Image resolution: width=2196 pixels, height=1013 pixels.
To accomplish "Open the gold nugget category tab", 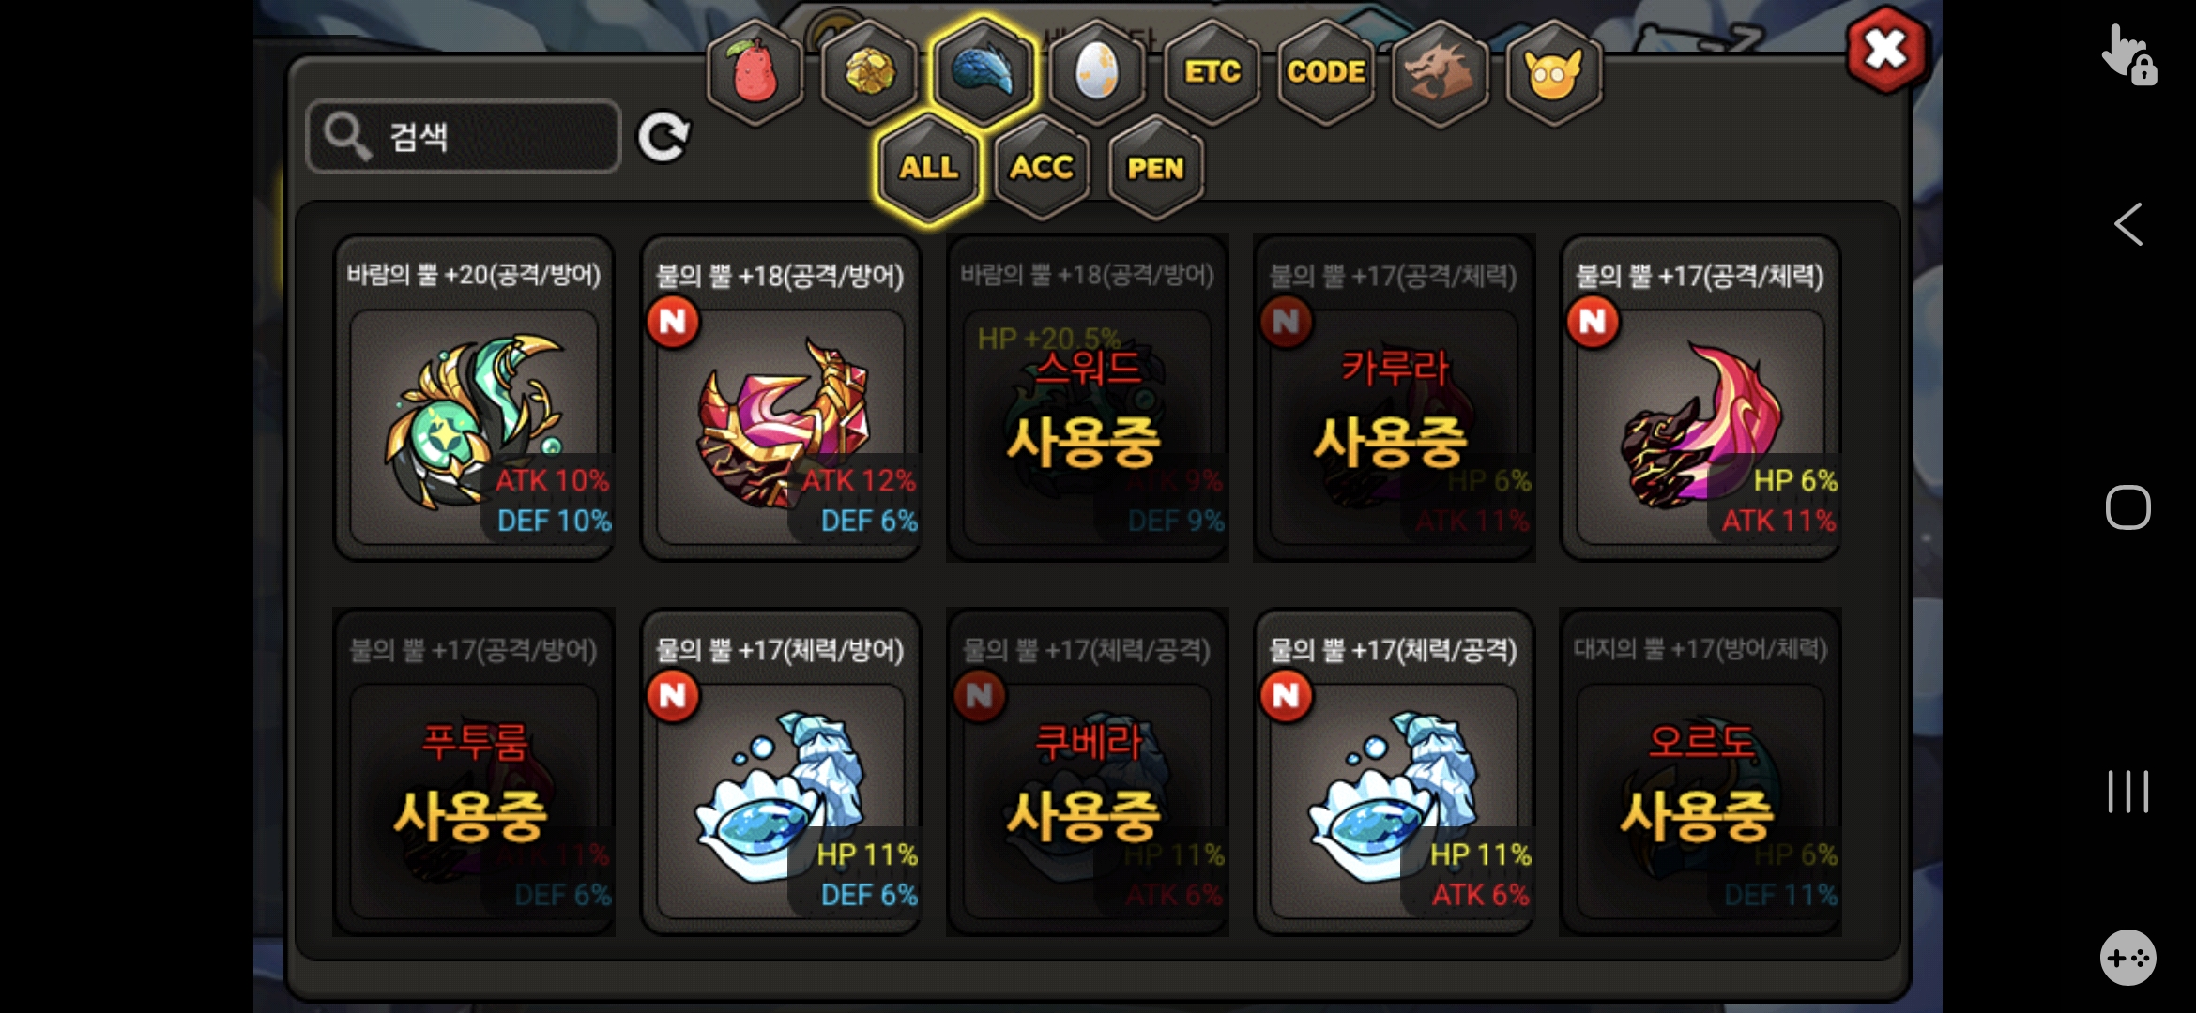I will pos(870,72).
